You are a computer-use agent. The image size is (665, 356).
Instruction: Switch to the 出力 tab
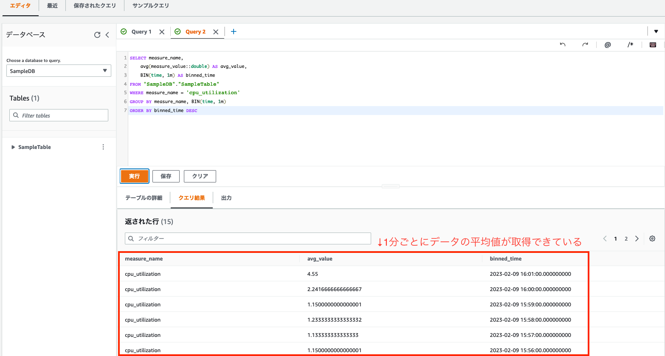pyautogui.click(x=226, y=198)
